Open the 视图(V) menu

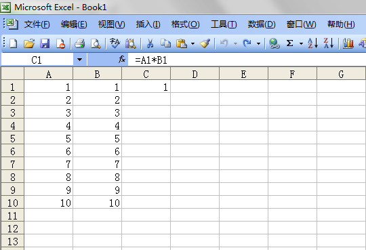coord(111,24)
